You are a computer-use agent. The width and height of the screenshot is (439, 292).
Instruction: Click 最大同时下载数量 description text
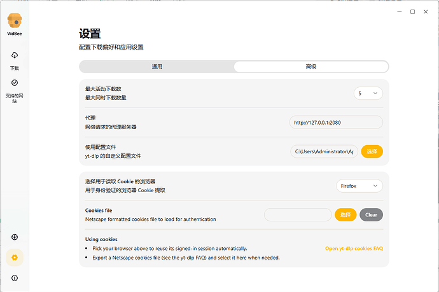(106, 98)
